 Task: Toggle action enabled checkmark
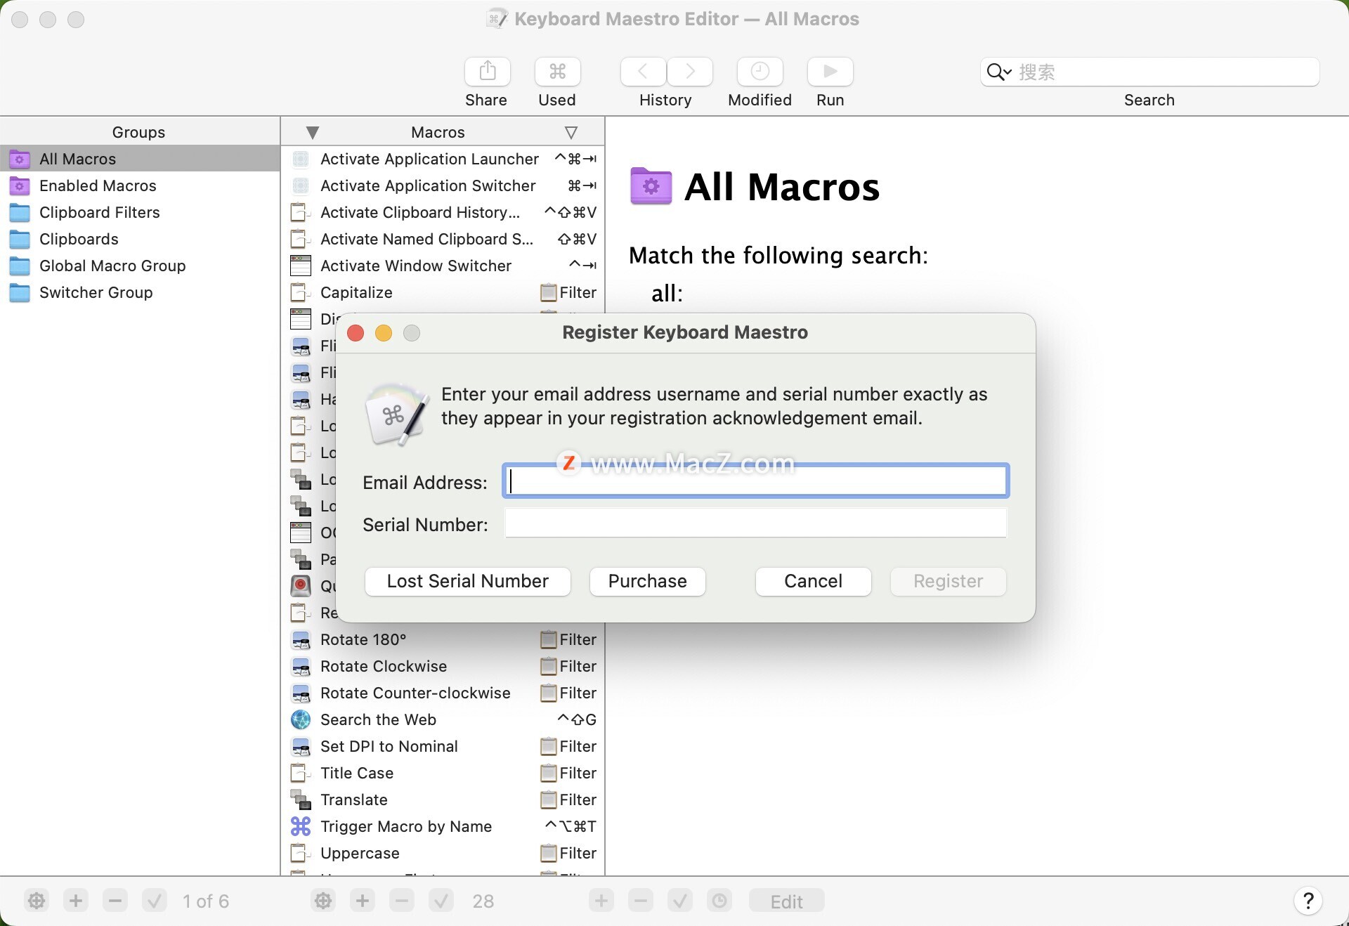point(680,901)
